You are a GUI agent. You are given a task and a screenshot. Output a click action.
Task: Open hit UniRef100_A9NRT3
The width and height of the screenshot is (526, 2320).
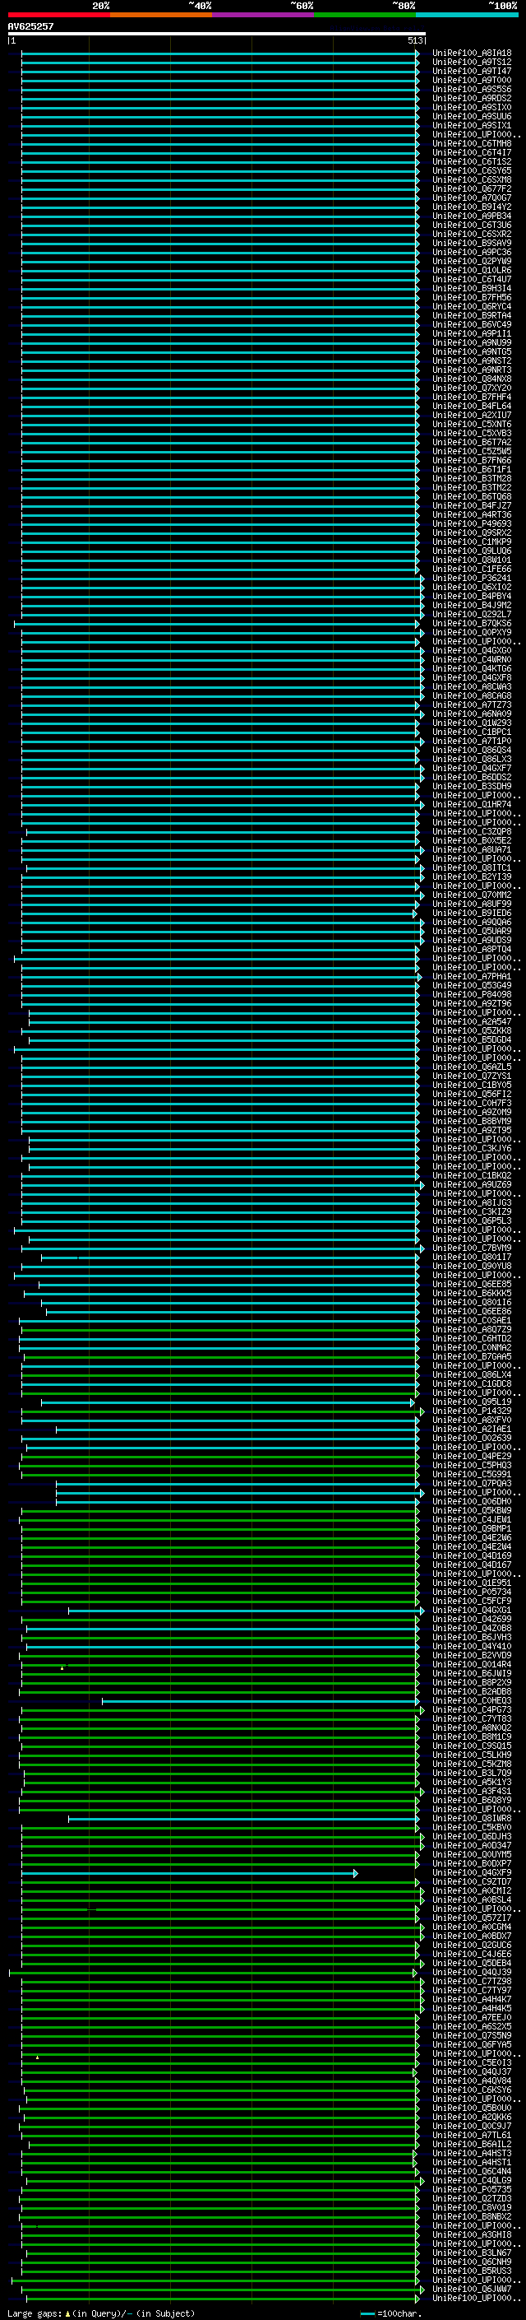click(472, 370)
